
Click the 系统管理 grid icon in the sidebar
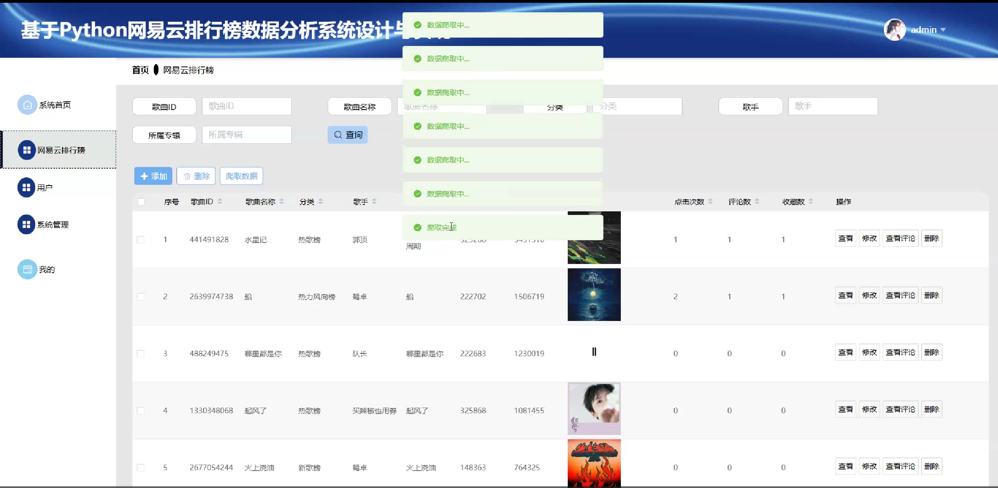tap(26, 224)
